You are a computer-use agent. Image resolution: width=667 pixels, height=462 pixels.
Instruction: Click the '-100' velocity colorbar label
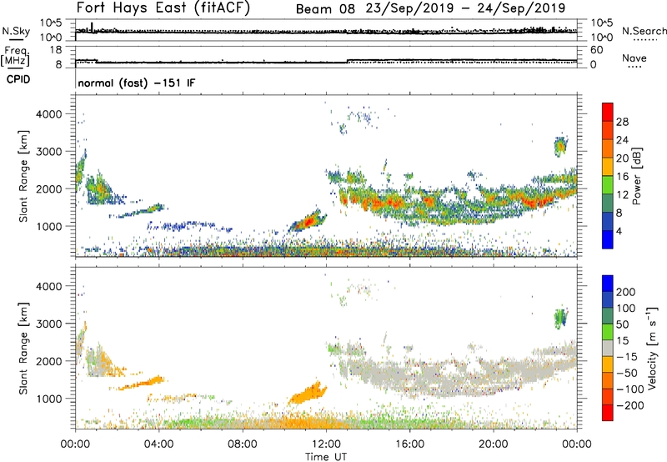tap(630, 389)
